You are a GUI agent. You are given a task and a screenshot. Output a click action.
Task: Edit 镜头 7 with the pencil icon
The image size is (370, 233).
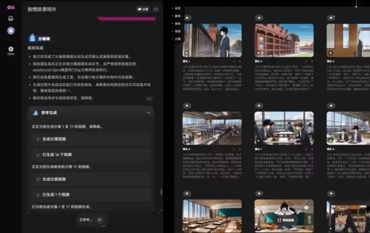click(x=306, y=149)
